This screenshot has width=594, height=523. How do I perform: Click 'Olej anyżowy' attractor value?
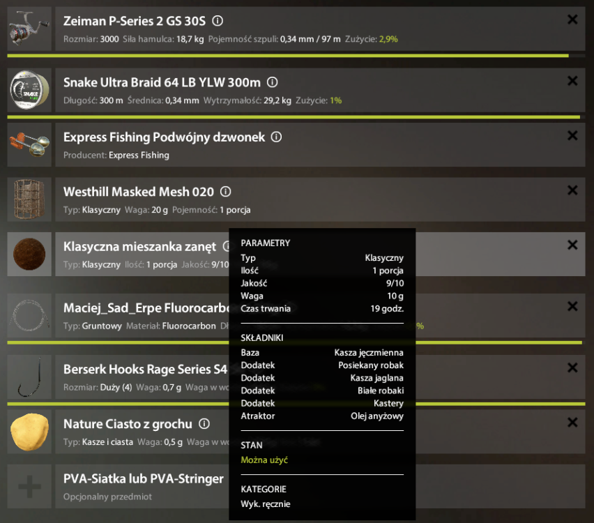[x=377, y=416]
